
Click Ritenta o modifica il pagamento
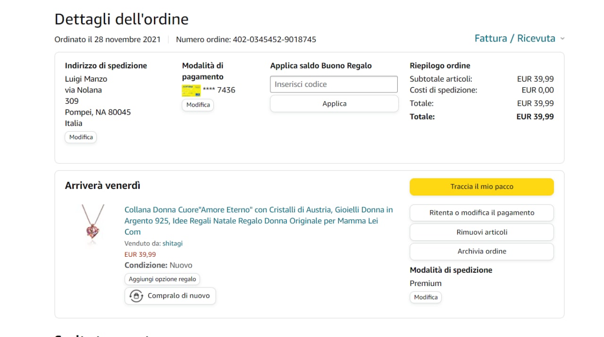[481, 213]
